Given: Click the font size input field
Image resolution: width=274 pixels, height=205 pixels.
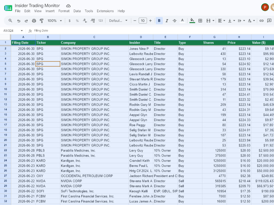Looking at the screenshot, I should 143,21.
